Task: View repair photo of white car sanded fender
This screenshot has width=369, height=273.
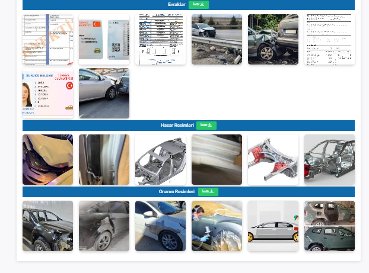Action: click(x=160, y=226)
